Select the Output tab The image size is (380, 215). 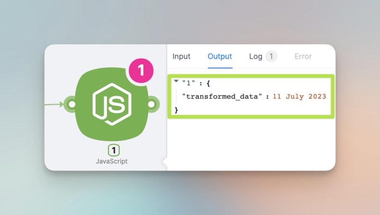pyautogui.click(x=220, y=56)
